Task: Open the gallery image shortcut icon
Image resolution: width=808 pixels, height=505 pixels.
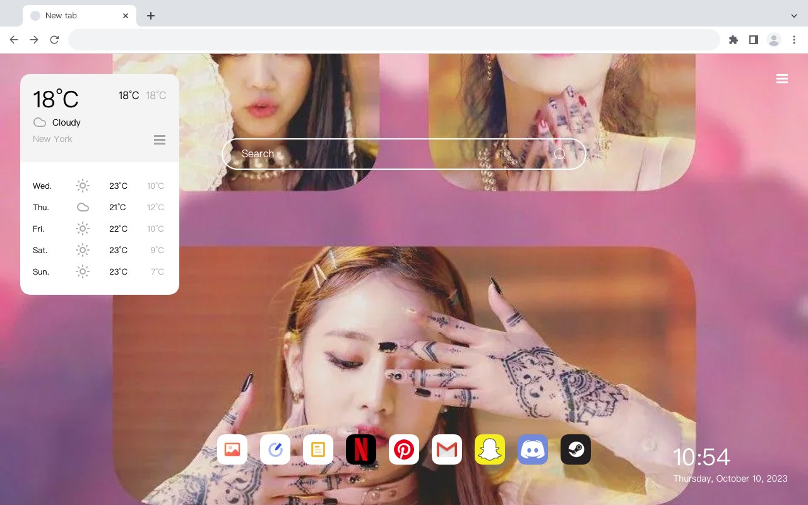Action: pyautogui.click(x=232, y=449)
